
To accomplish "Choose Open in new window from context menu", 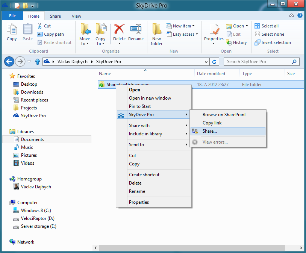I will tap(154, 98).
